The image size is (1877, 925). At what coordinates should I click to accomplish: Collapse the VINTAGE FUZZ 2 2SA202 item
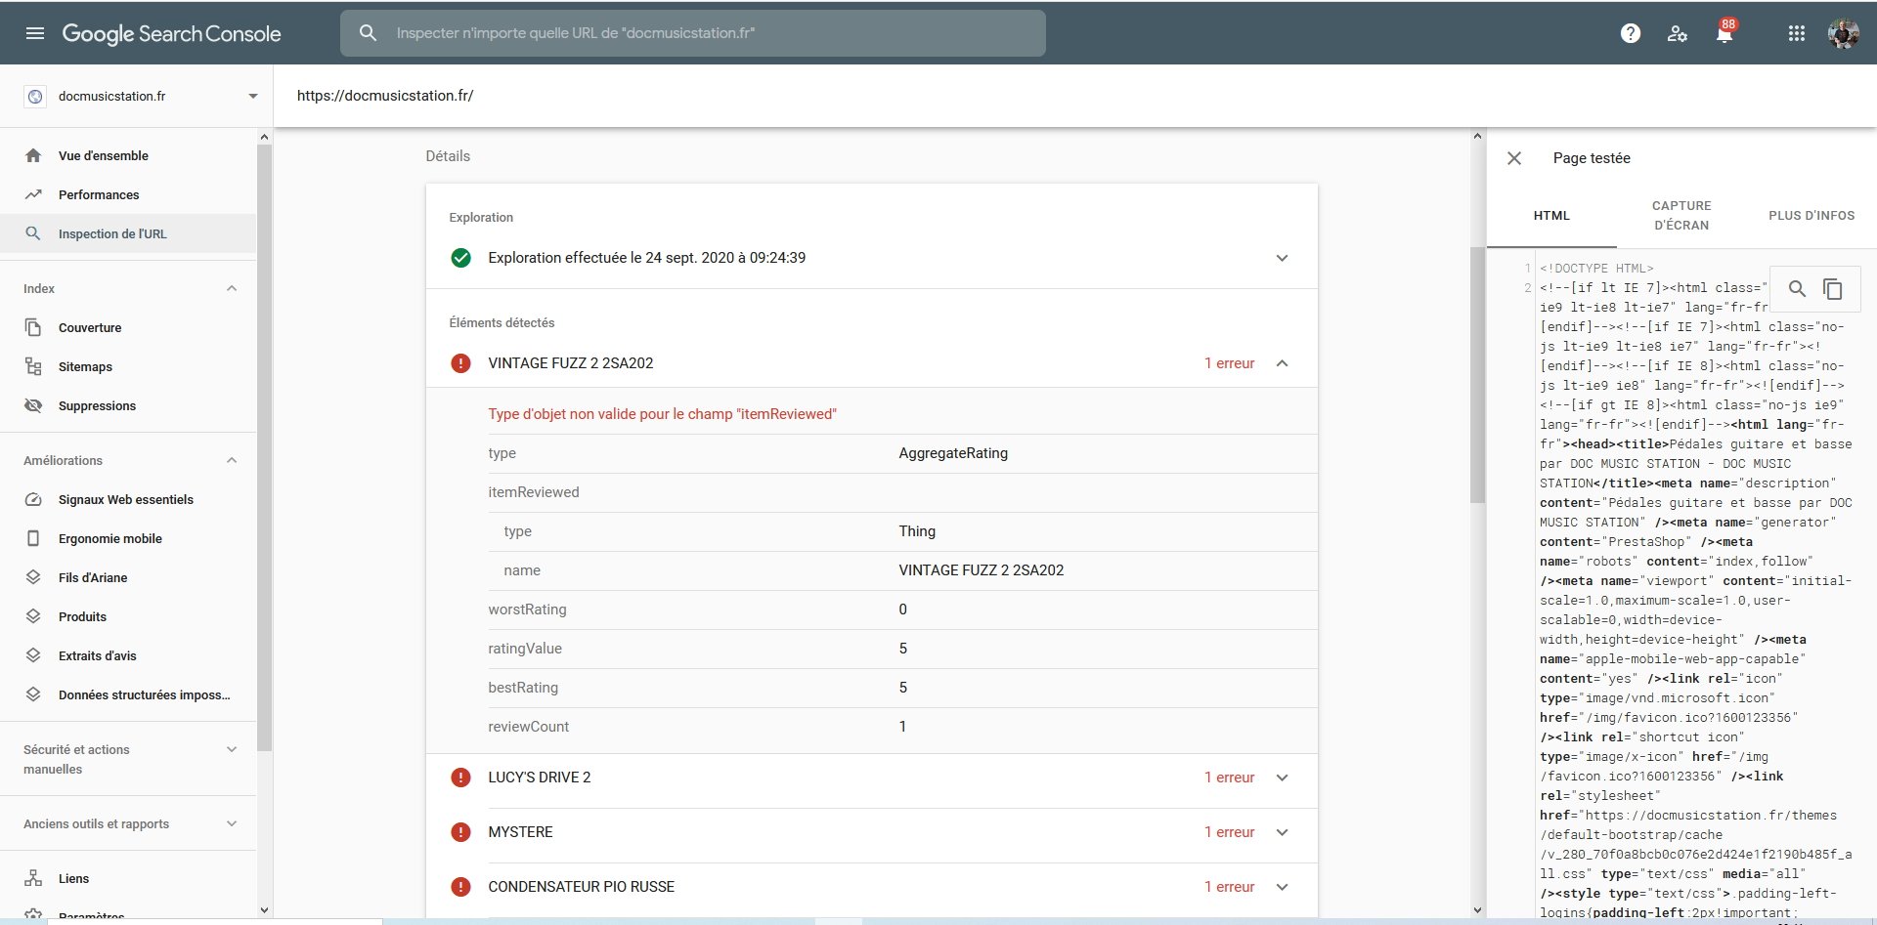coord(1283,363)
